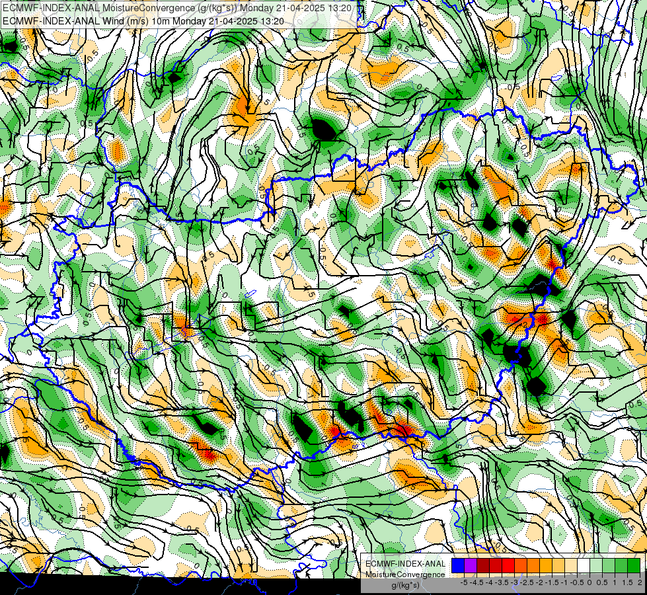Click the darkest red legend swatch
This screenshot has width=647, height=595.
(x=483, y=565)
